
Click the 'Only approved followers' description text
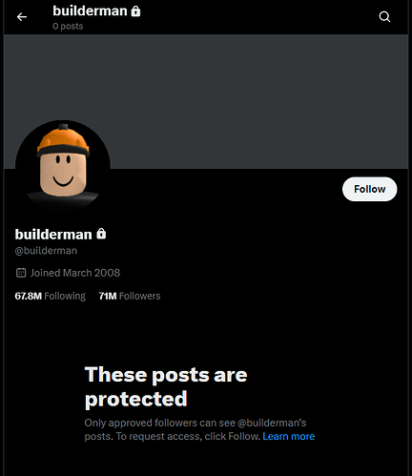[199, 429]
